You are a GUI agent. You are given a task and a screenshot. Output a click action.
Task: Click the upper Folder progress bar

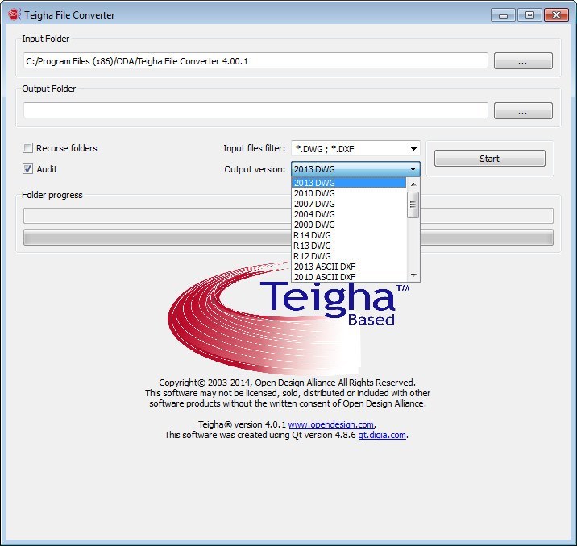(288, 216)
